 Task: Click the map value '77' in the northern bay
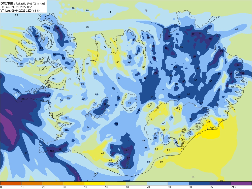point(105,47)
